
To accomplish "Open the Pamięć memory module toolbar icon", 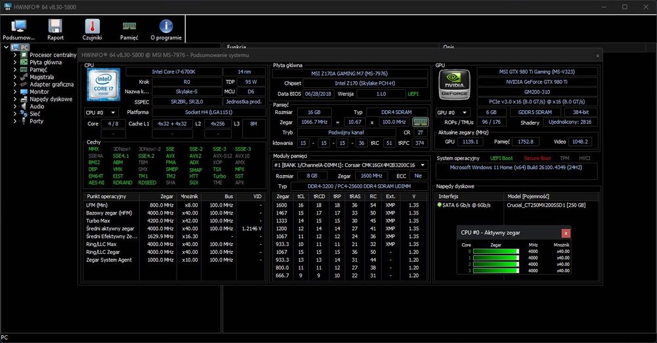I will [129, 26].
